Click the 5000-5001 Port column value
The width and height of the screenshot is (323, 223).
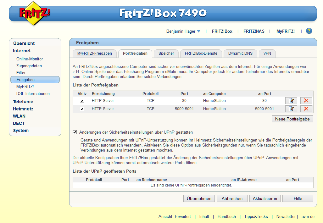point(184,109)
